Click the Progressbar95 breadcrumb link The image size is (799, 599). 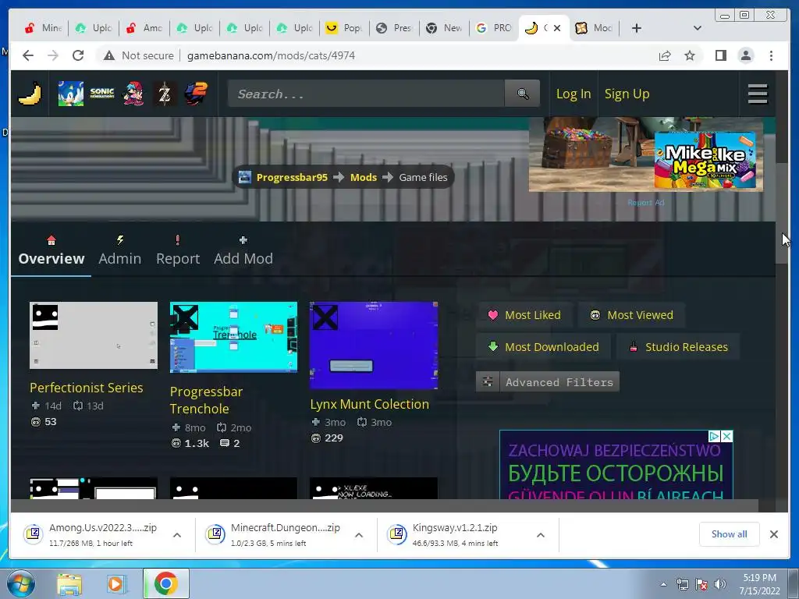click(292, 177)
